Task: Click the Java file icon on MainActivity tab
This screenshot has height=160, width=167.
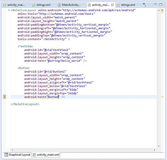Action: point(59,5)
